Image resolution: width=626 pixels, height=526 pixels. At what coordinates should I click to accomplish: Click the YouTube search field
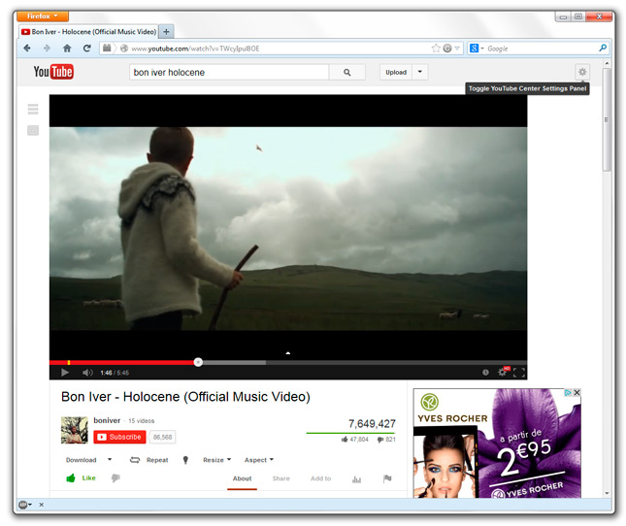(229, 72)
